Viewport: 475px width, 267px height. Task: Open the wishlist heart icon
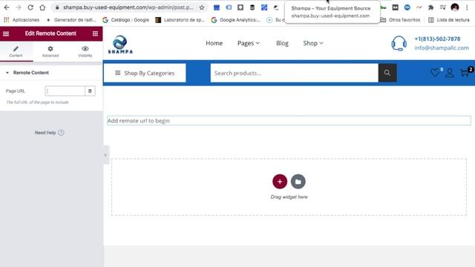436,73
